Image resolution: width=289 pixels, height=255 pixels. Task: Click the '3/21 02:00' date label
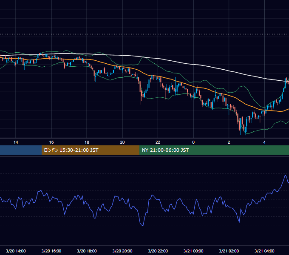229,251
